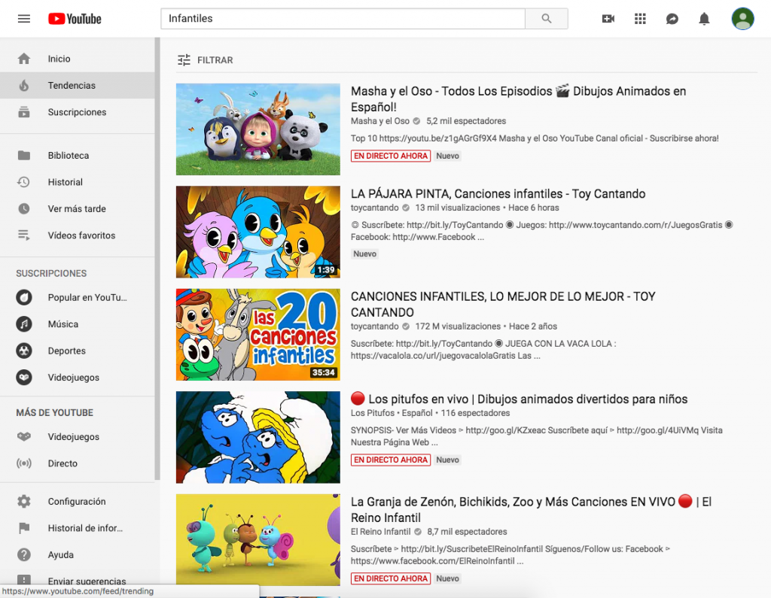Go to Inicio in sidebar
Viewport: 771px width, 598px height.
click(x=59, y=59)
